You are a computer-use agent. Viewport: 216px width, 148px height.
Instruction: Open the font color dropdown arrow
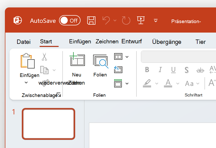point(178,83)
